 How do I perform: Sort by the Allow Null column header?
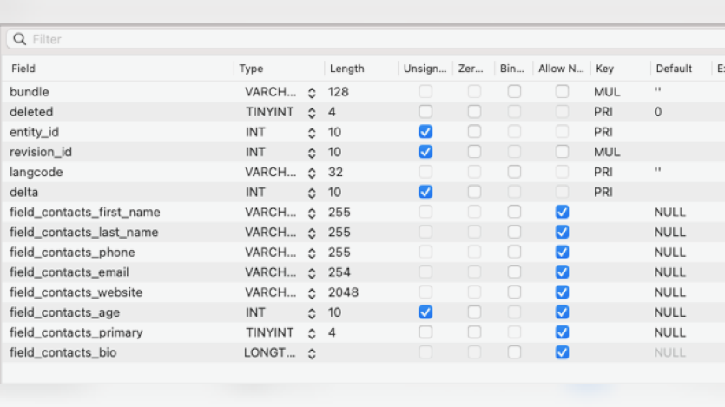(x=561, y=69)
